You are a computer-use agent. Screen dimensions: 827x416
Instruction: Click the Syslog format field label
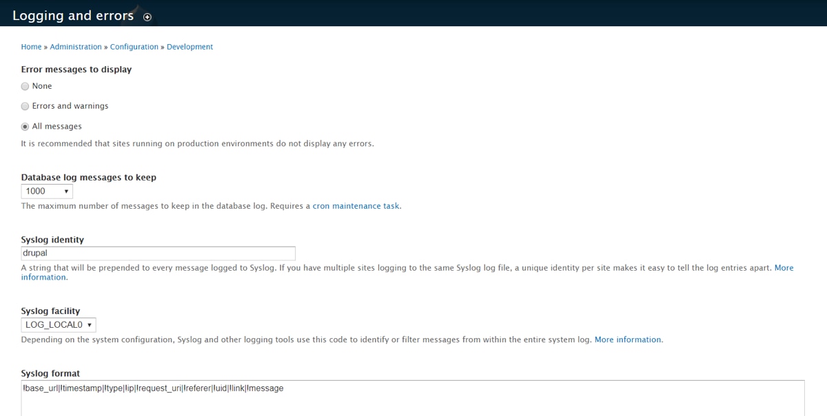50,373
